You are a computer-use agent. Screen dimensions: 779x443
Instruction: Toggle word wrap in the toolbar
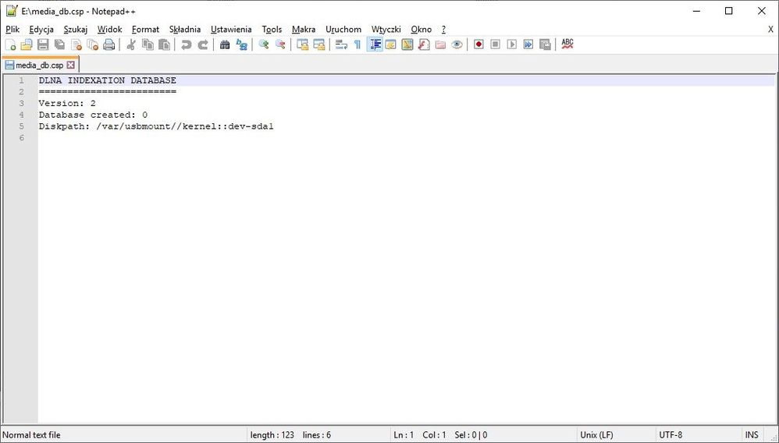coord(341,44)
